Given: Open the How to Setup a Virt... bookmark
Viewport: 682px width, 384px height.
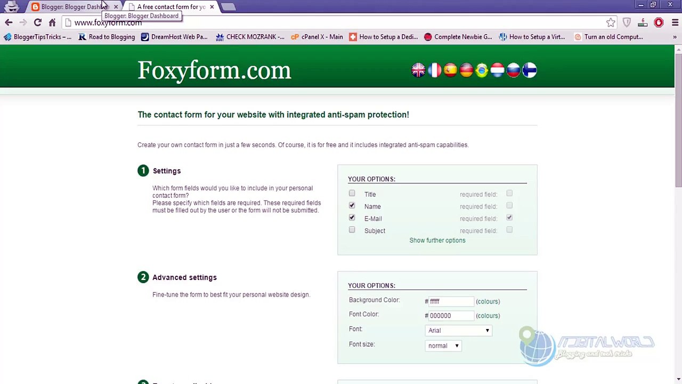Looking at the screenshot, I should 532,37.
